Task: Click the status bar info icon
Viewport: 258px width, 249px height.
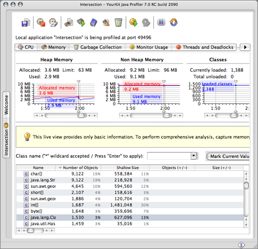Action: (x=241, y=245)
